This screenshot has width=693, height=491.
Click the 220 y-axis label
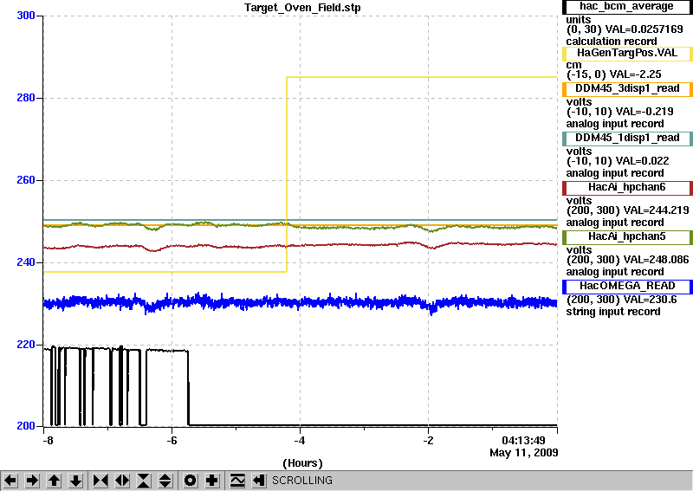click(x=26, y=345)
